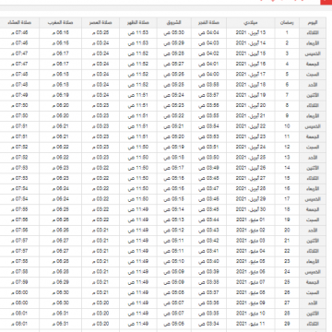Click the red icon button at top corner
Image resolution: width=332 pixels, height=332 pixels.
click(326, 2)
